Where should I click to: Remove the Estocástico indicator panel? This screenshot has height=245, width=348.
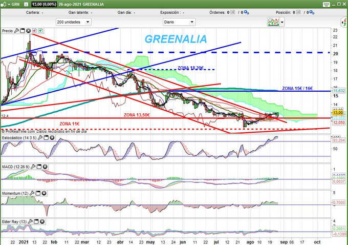click(x=52, y=138)
